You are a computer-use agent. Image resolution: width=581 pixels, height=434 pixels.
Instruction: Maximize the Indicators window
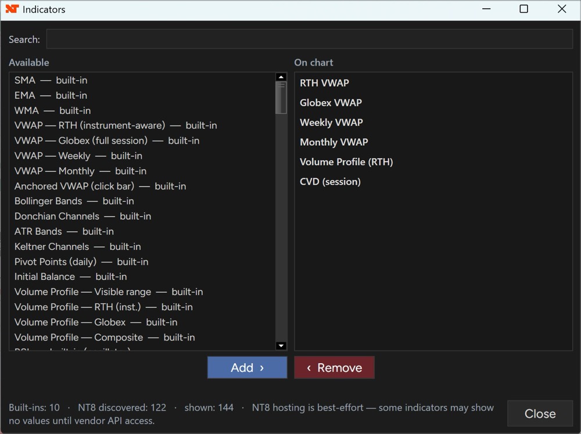pos(523,9)
